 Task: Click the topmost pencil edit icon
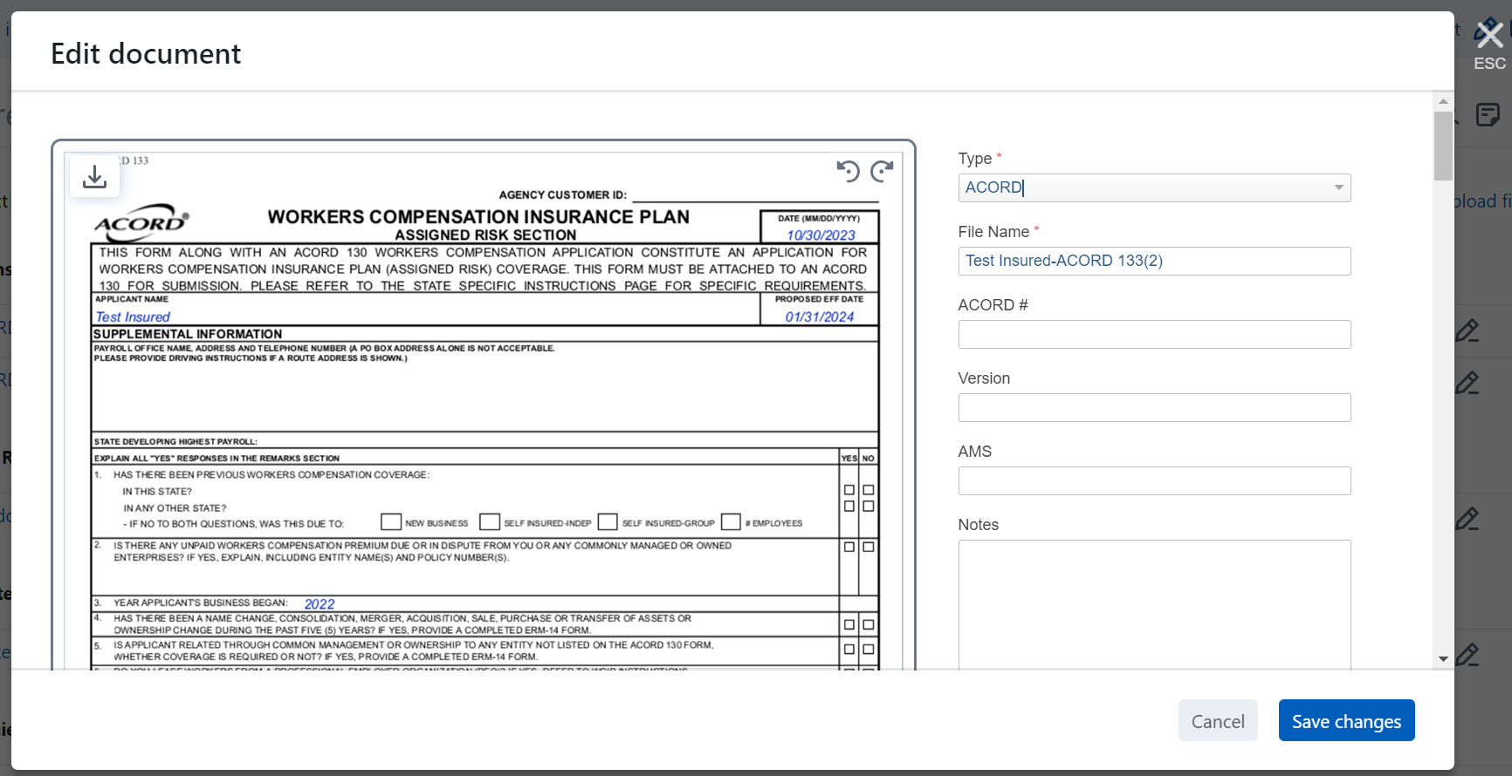1467,330
